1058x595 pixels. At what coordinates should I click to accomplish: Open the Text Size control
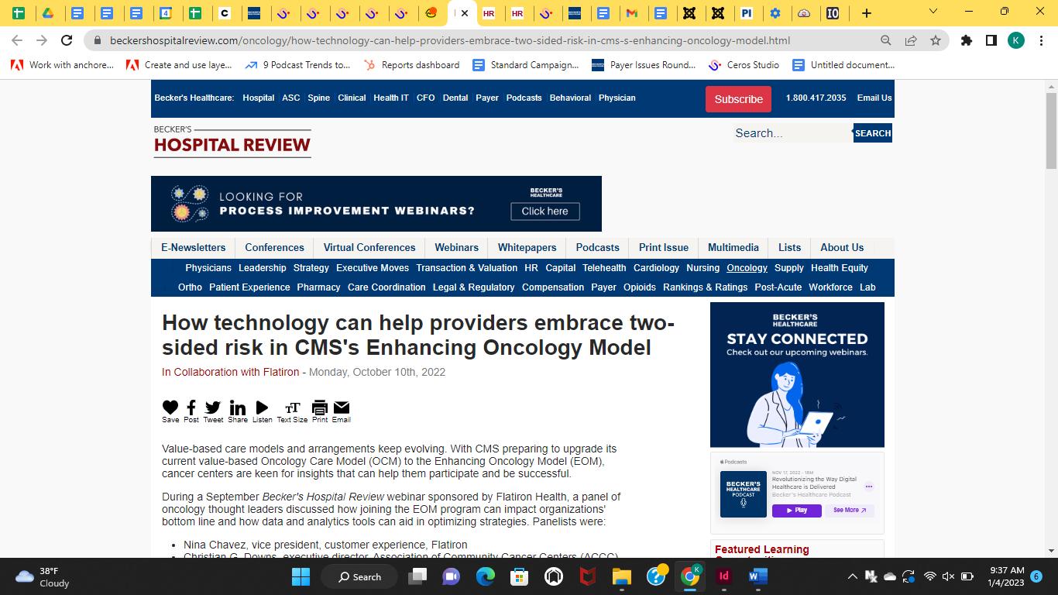click(292, 408)
